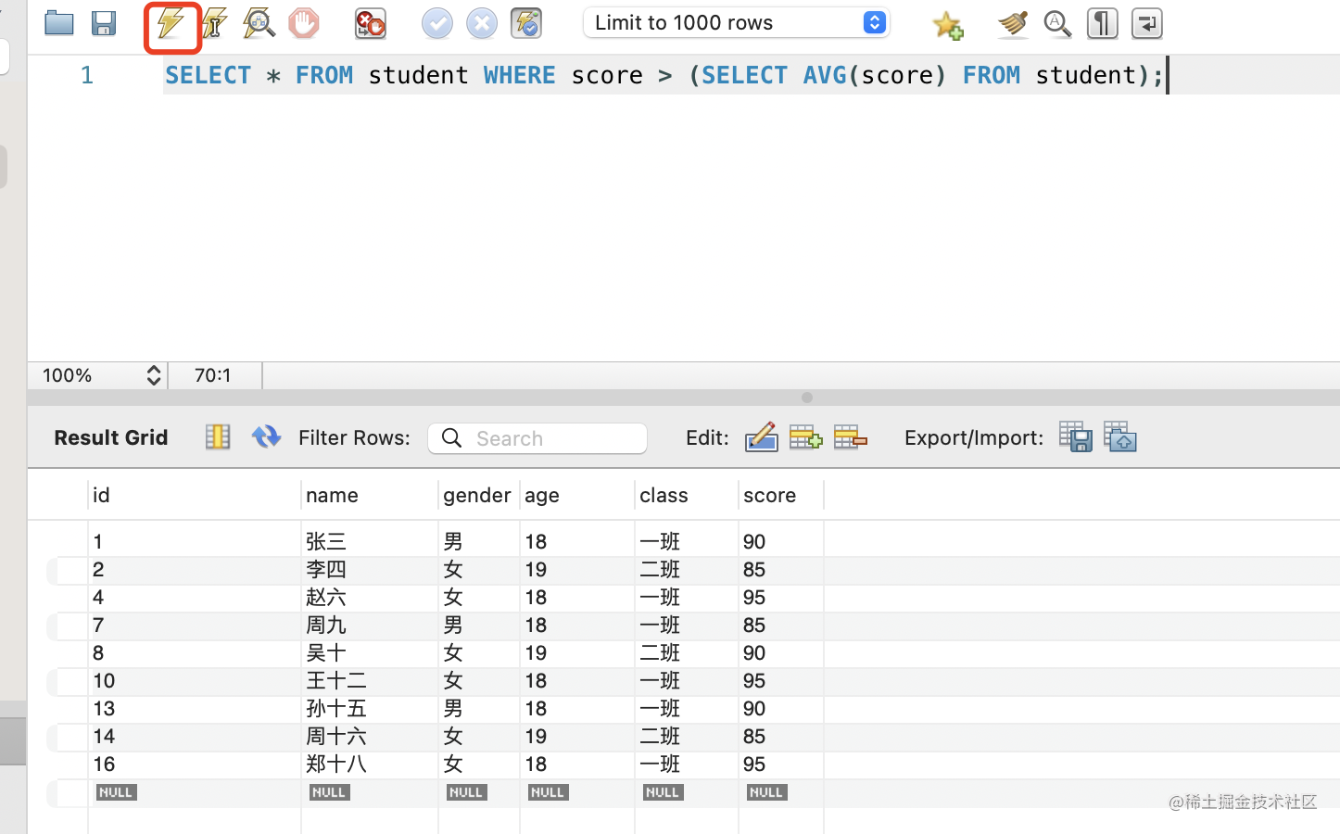Export recordset to external file icon

click(x=1075, y=437)
